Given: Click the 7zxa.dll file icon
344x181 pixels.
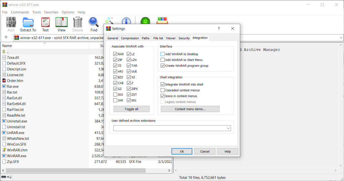Looking at the screenshot, I should (4, 57).
